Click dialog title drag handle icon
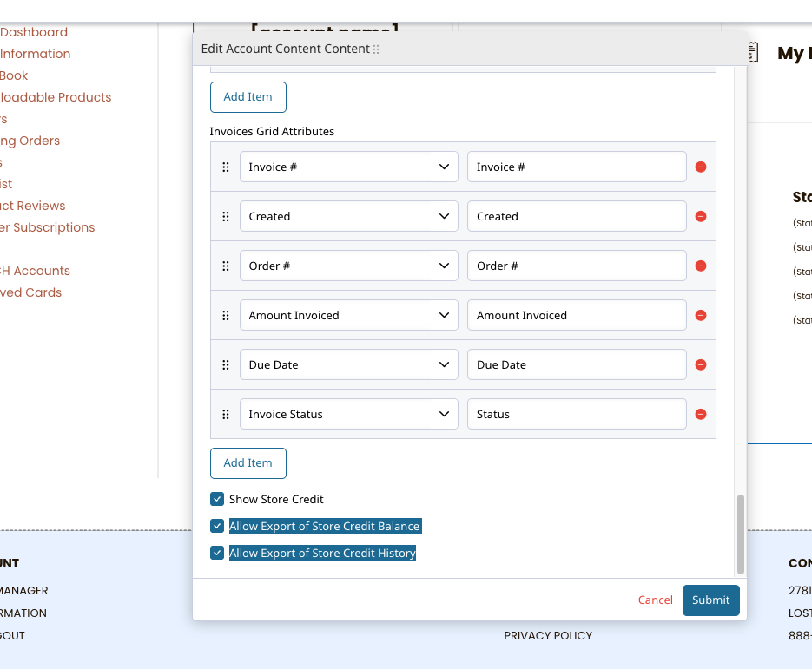Viewport: 812px width, 669px height. point(377,49)
